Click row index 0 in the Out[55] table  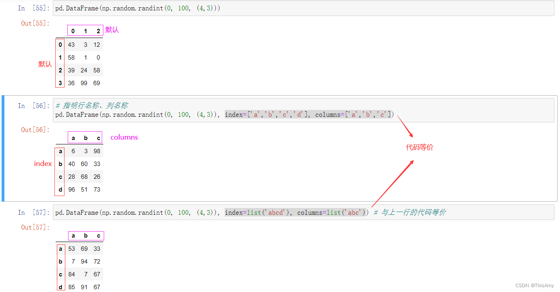coord(60,45)
